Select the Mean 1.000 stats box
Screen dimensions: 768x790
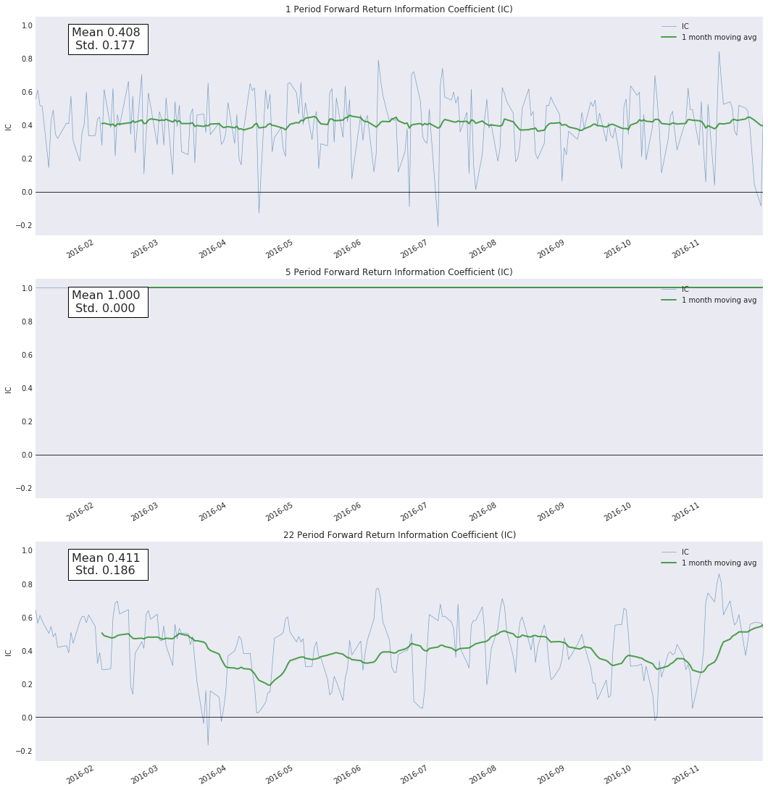(x=108, y=302)
